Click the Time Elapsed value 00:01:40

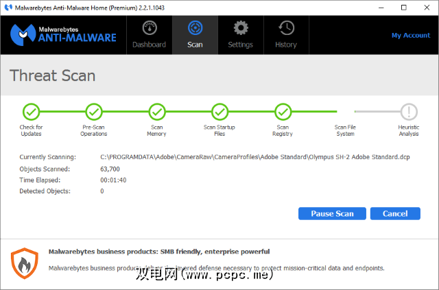tap(113, 180)
